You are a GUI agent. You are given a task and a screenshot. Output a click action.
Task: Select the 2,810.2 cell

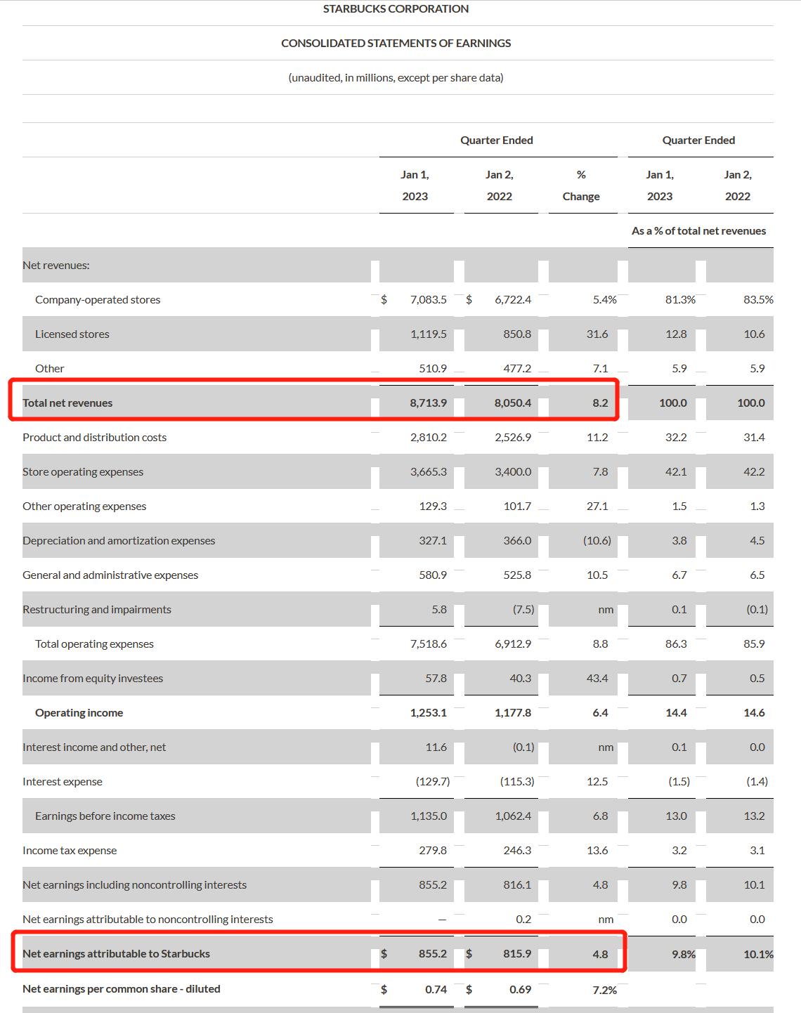(429, 438)
